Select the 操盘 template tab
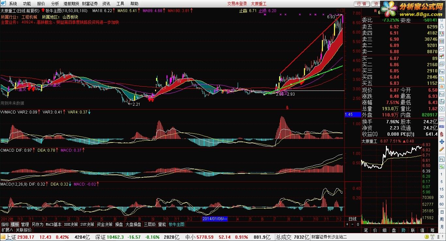446x241 pixels. 119,224
